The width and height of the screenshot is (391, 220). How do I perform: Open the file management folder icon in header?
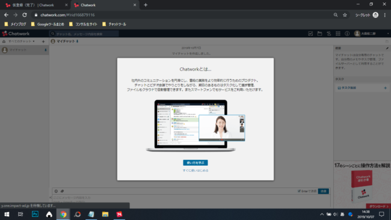tap(319, 34)
